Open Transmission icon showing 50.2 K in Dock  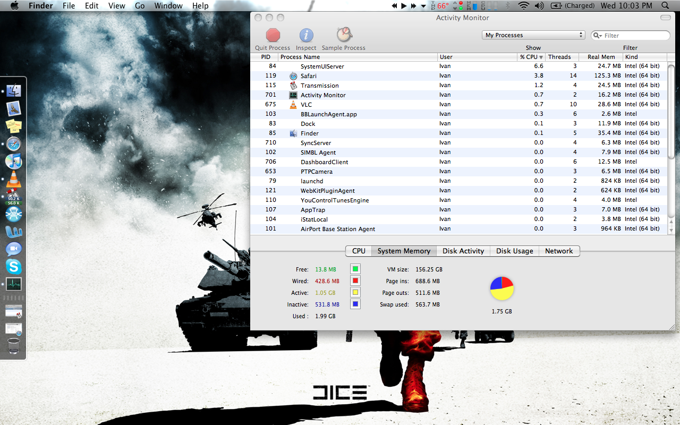click(14, 197)
